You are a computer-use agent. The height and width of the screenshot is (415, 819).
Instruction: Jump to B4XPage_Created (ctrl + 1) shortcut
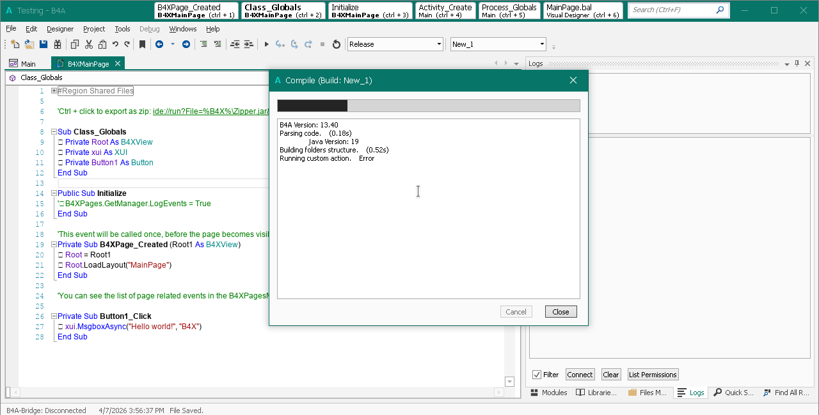[x=196, y=11]
